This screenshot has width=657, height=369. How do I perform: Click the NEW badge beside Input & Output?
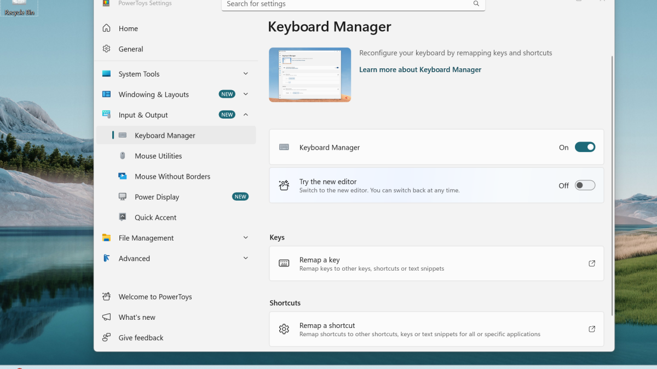pyautogui.click(x=227, y=115)
